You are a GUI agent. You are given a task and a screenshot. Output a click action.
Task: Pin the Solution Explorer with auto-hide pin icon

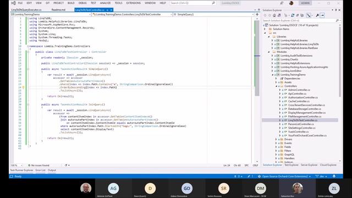click(x=336, y=10)
